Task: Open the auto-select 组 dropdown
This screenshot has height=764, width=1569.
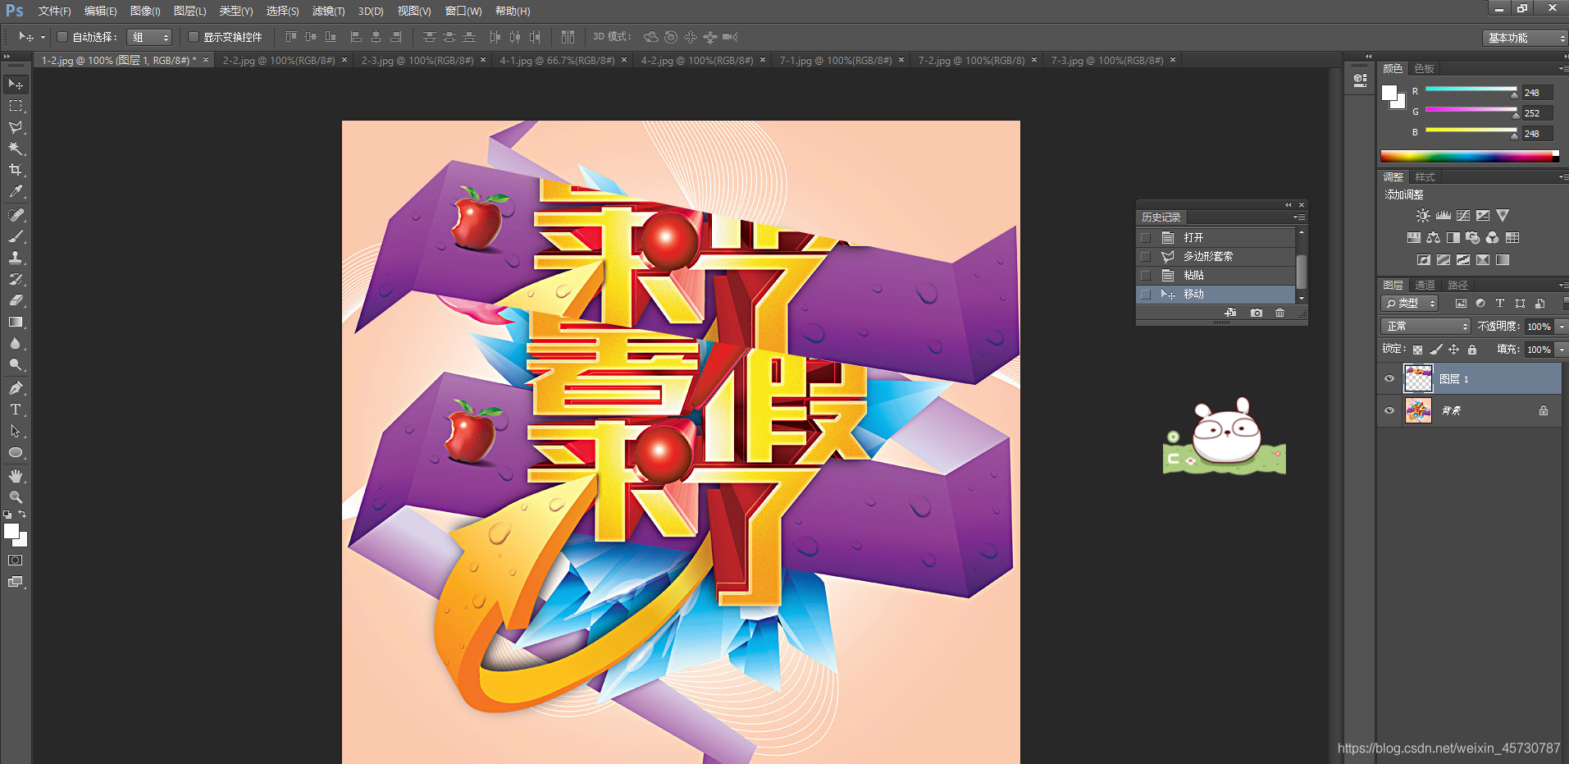Action: (150, 37)
